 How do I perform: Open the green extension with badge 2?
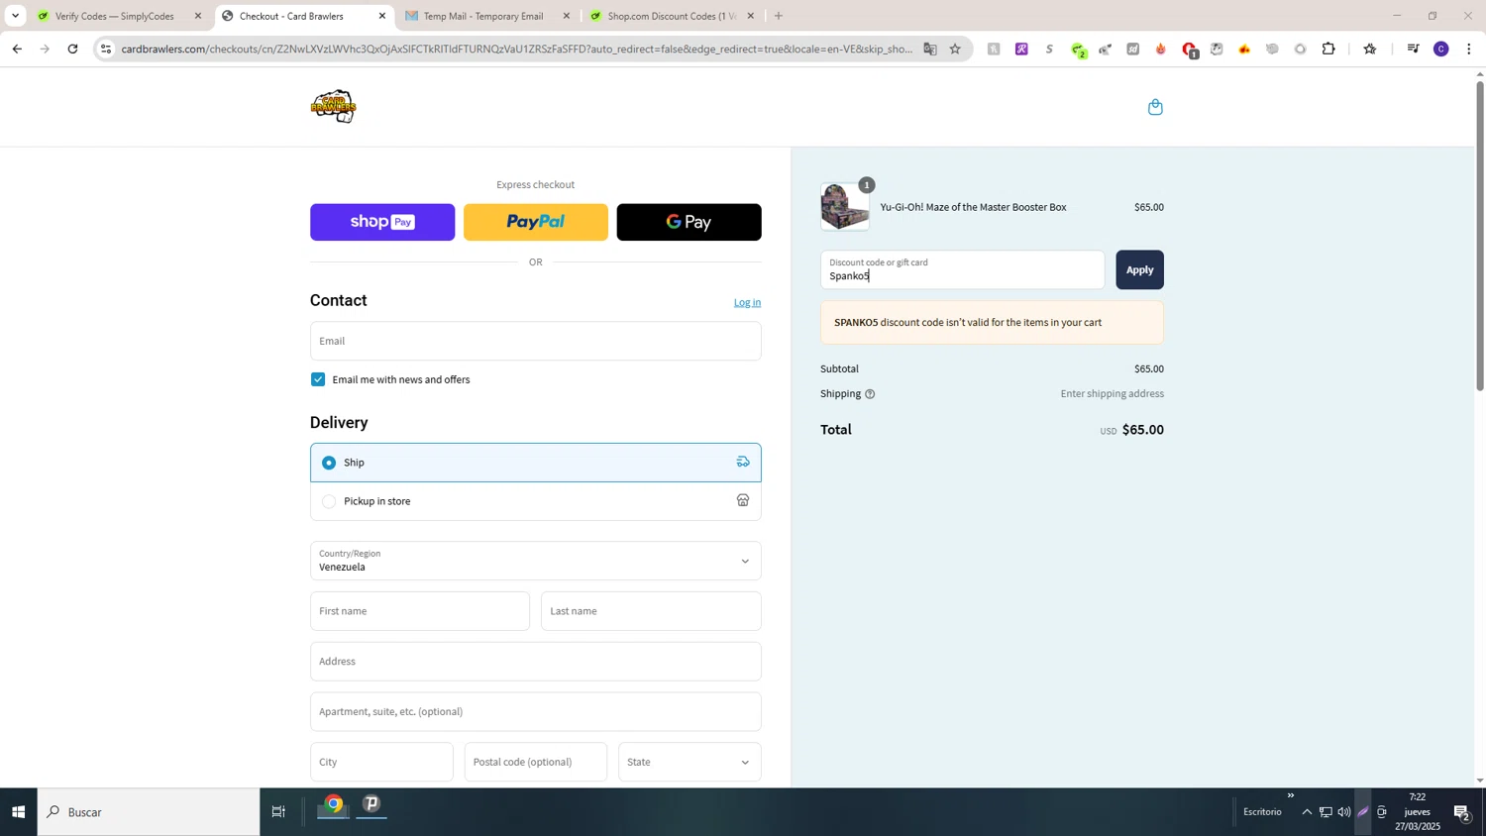(1078, 50)
